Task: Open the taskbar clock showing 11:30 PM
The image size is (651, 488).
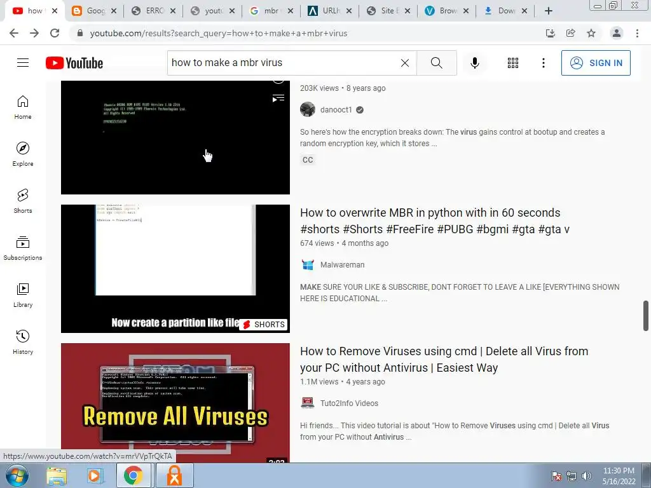Action: (x=619, y=476)
